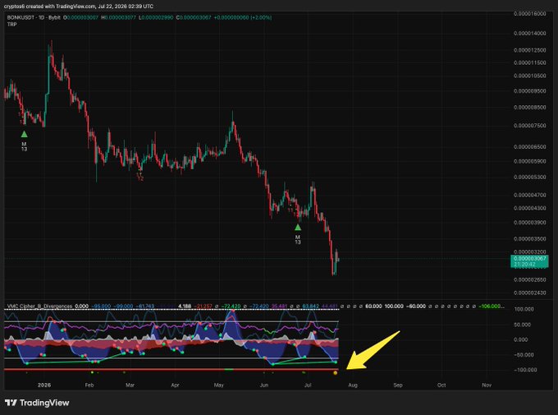Click the 0.00009500 price axis label
Screen dimensions: 558x415
[529, 91]
